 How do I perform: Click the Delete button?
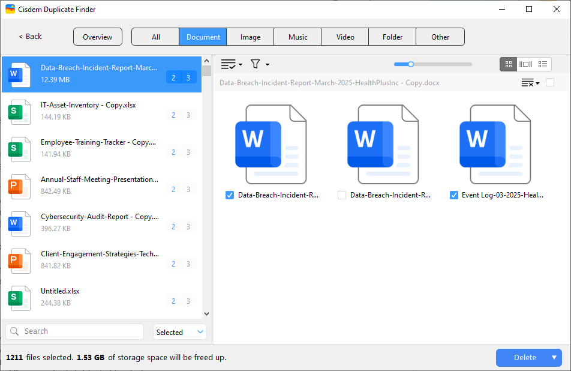(525, 357)
